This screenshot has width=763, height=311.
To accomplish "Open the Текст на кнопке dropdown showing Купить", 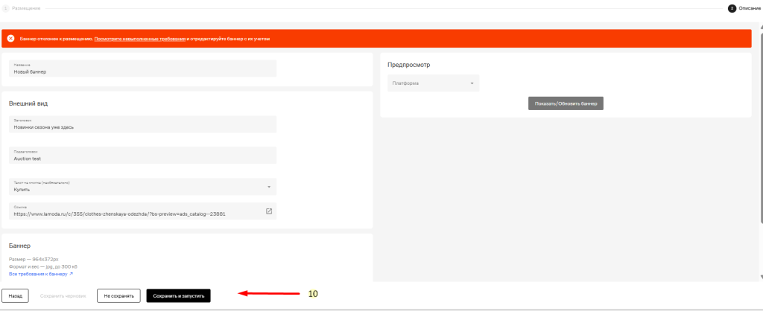I will (x=142, y=187).
